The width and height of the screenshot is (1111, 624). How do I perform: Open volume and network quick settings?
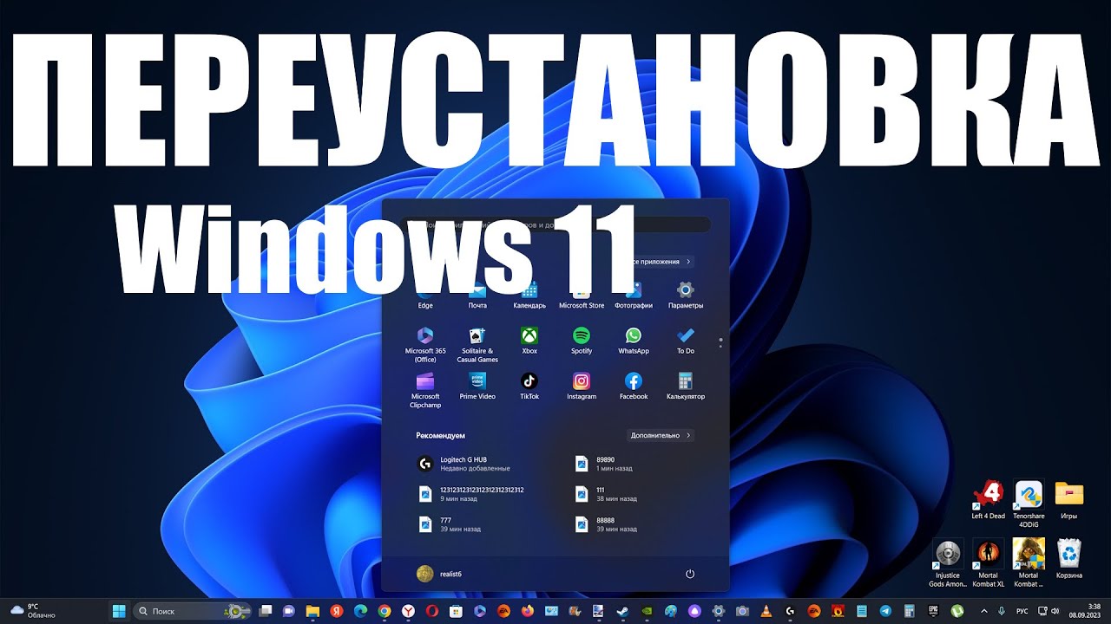tap(1048, 611)
